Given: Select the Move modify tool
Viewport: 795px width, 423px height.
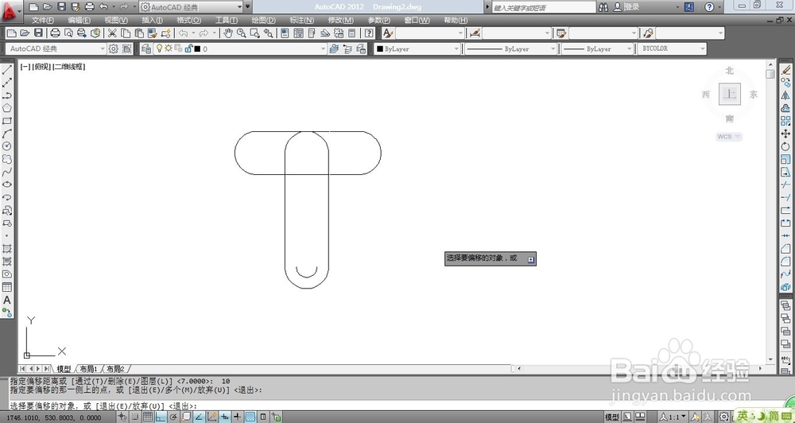Looking at the screenshot, I should point(785,134).
